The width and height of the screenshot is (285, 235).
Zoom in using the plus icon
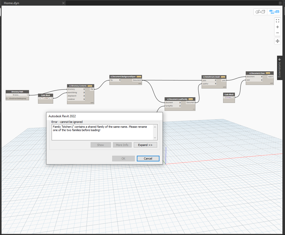coord(277,27)
